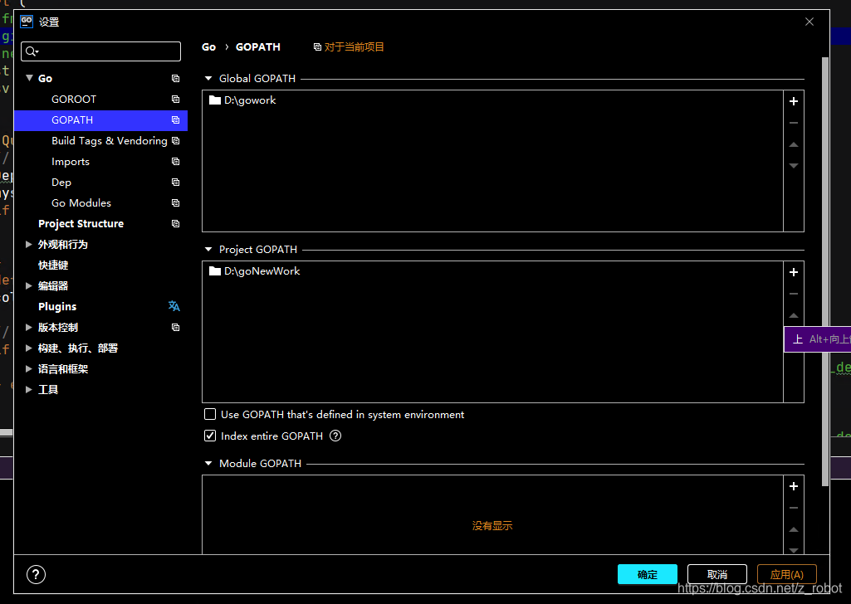
Task: Select D:\gowork path entry
Action: [492, 100]
